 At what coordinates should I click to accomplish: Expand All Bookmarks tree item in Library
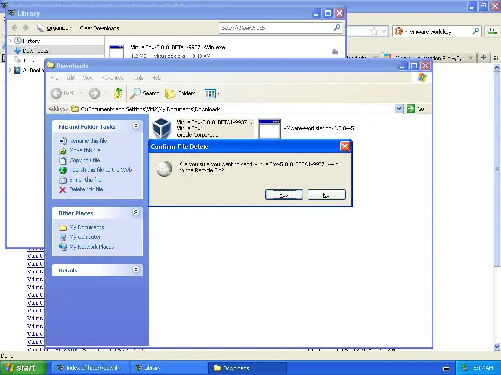click(x=10, y=70)
